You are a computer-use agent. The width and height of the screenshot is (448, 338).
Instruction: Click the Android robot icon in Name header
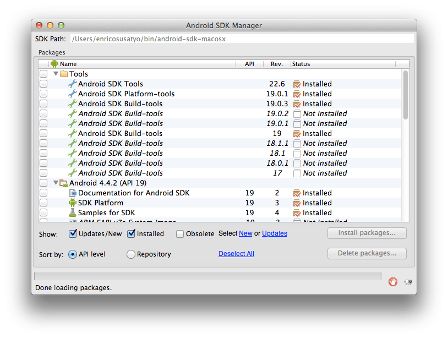[54, 63]
